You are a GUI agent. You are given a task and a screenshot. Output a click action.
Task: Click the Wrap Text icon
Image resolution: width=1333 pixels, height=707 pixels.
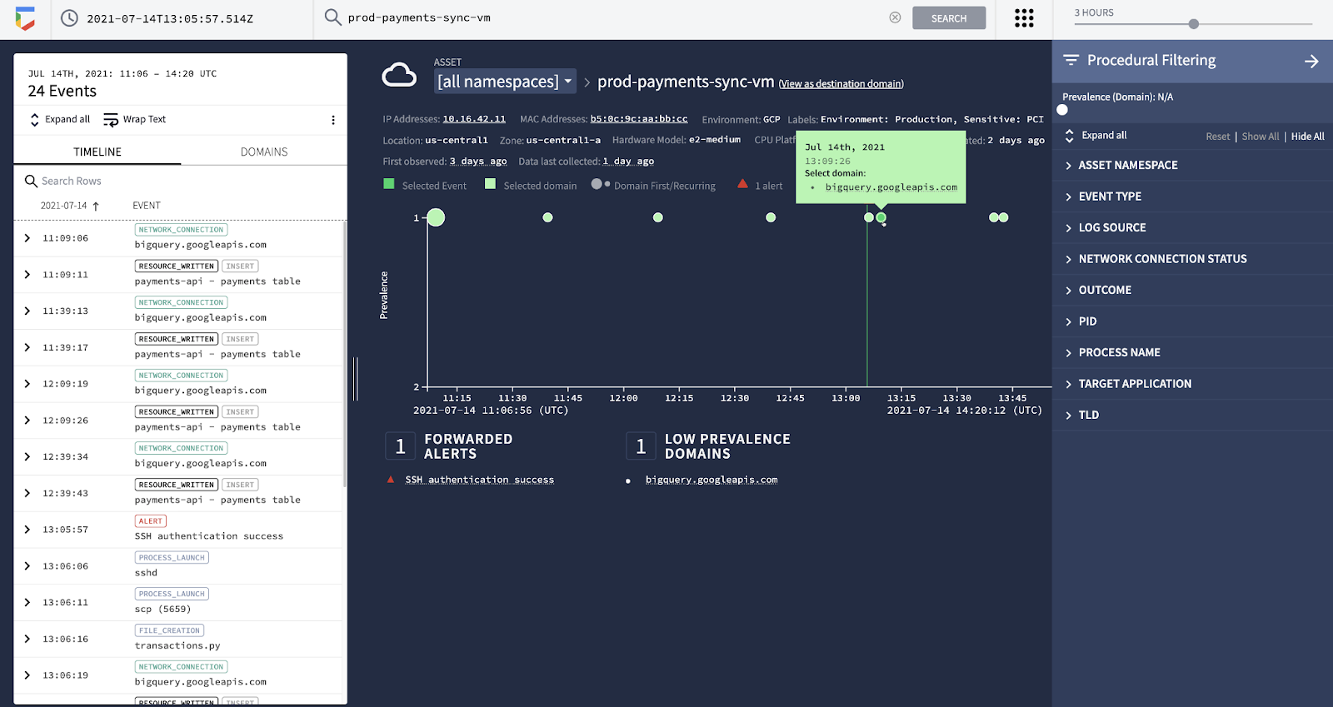tap(111, 120)
